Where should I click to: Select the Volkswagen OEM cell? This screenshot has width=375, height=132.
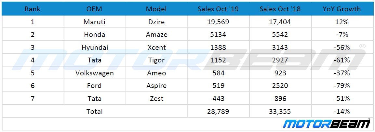click(x=94, y=73)
